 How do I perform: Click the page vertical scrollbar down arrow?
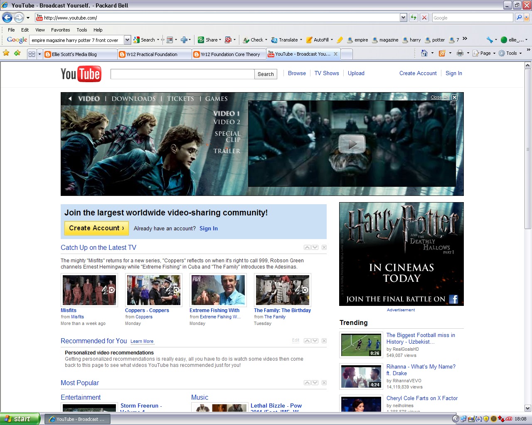[528, 408]
